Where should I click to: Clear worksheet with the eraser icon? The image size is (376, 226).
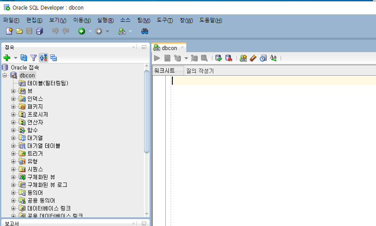[253, 58]
